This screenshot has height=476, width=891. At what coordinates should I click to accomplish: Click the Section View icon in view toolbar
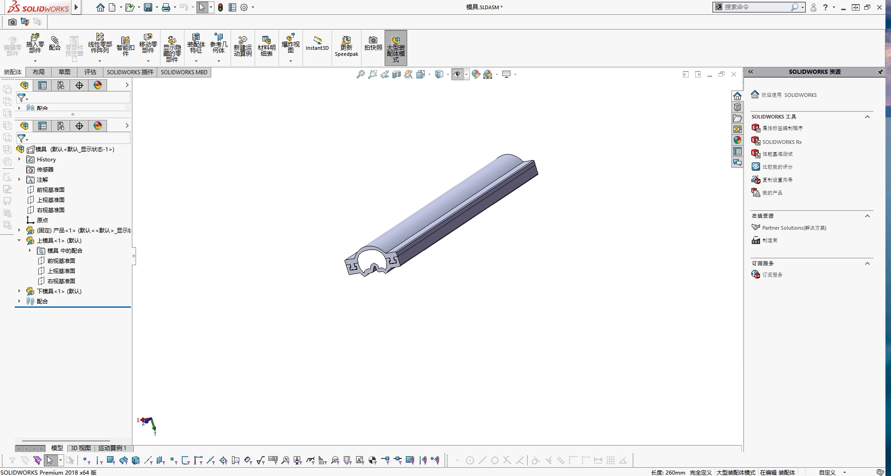pyautogui.click(x=397, y=74)
